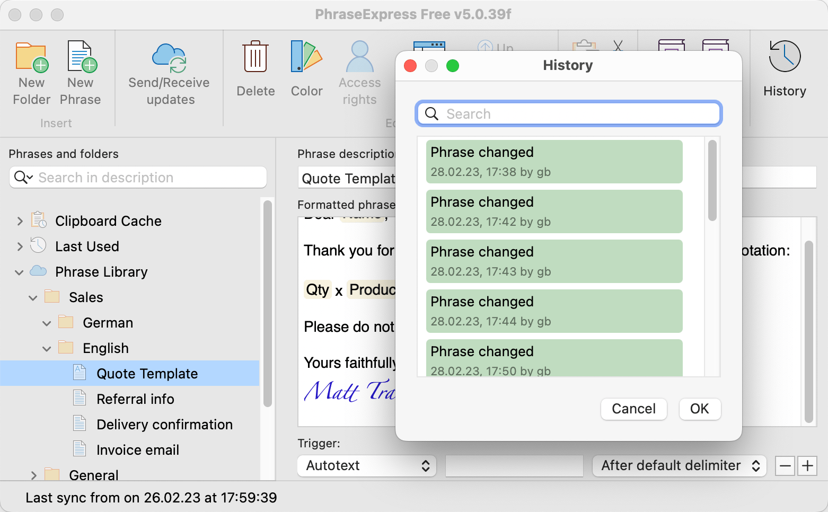Select history entry from 17:50
Image resolution: width=828 pixels, height=512 pixels.
click(x=554, y=358)
